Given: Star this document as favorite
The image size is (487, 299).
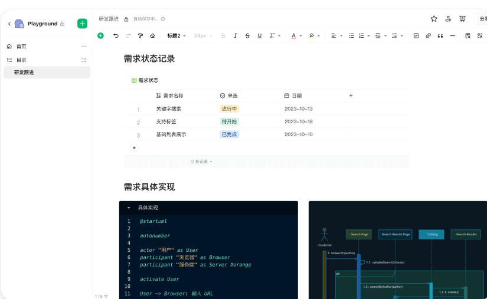Looking at the screenshot, I should click(x=434, y=19).
